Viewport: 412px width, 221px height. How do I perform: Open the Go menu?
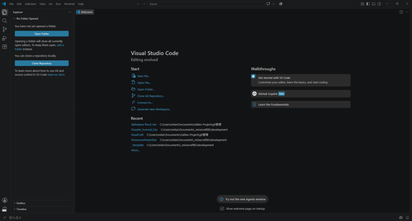[x=50, y=4]
